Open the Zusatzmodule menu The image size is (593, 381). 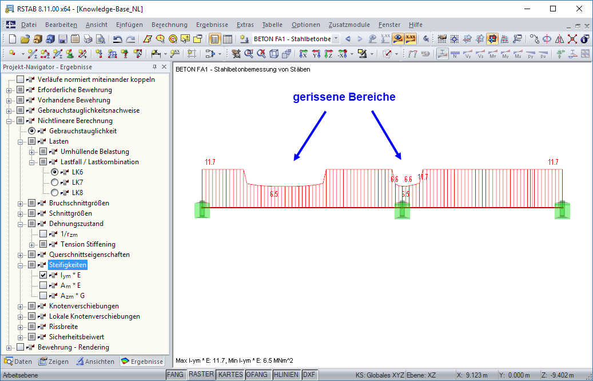[x=349, y=25]
